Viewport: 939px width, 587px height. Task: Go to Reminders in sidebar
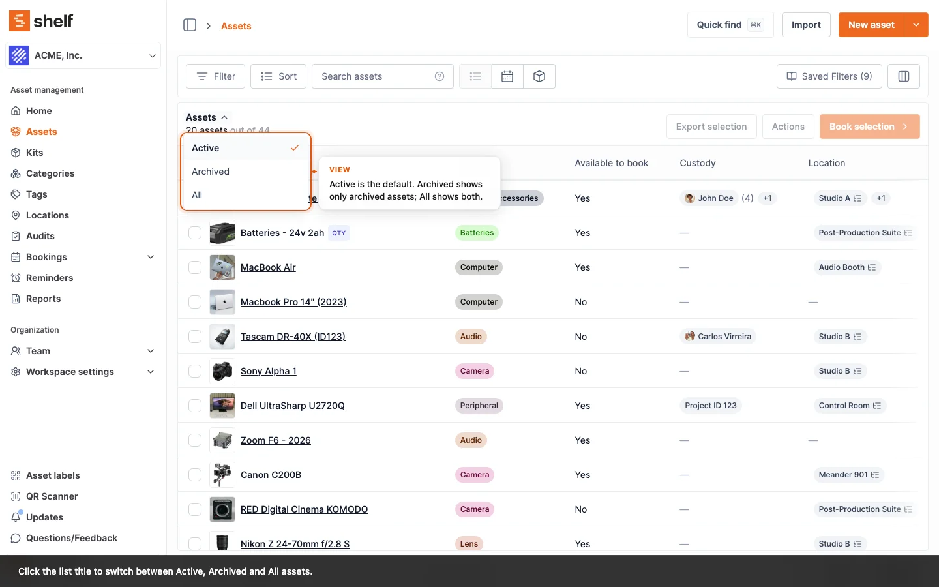pos(50,278)
